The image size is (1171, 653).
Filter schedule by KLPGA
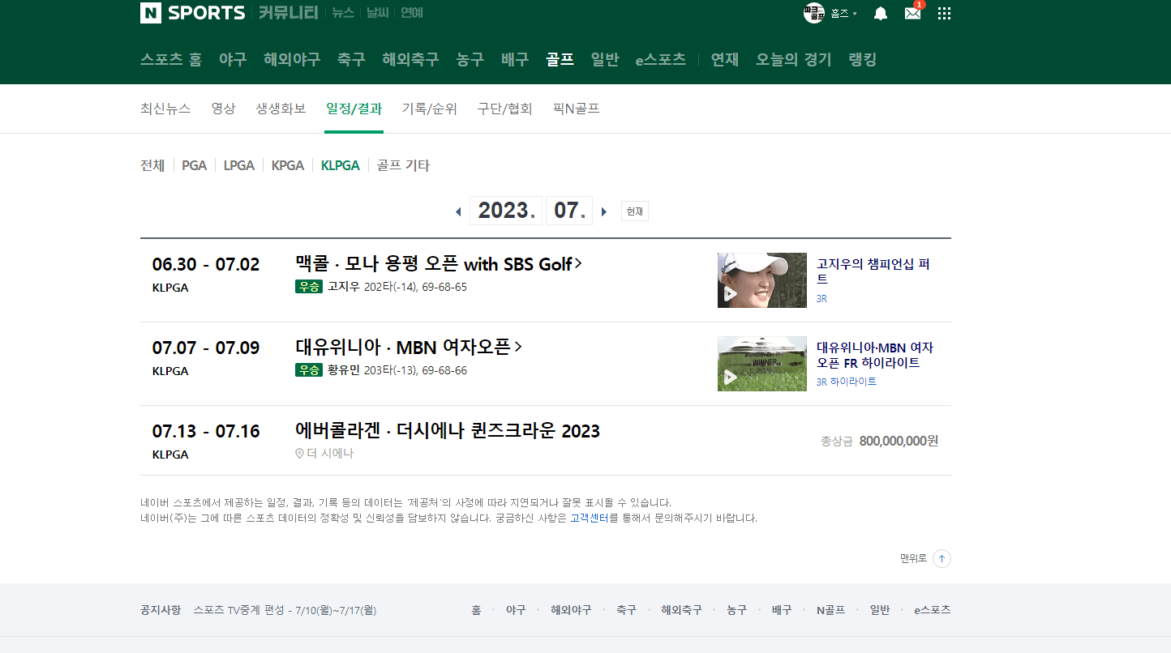click(341, 165)
